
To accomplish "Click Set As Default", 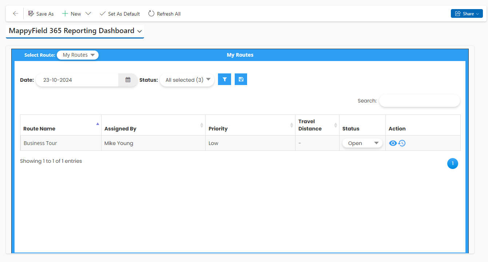I will 120,14.
